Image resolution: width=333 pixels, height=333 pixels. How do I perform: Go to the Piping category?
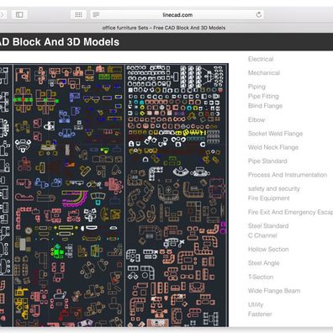pos(256,87)
